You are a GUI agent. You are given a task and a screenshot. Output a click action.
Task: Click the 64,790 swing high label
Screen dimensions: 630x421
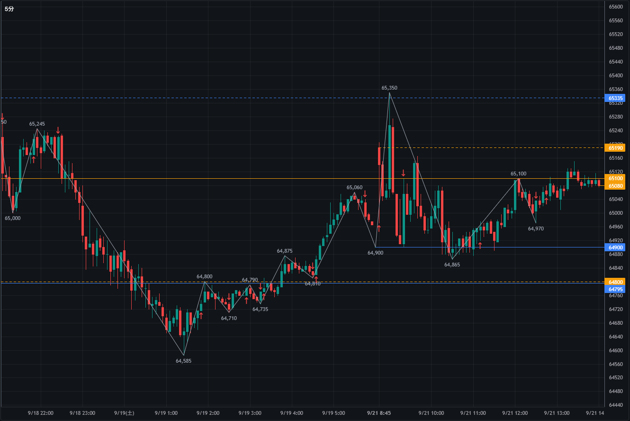(x=250, y=280)
